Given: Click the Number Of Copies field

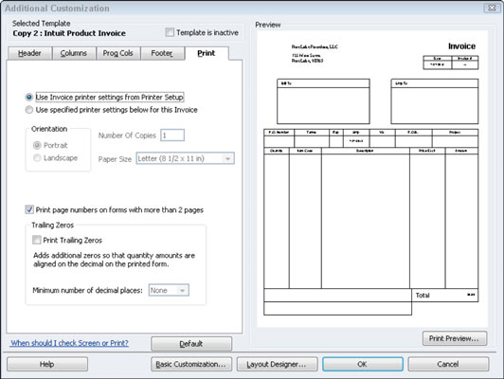Looking at the screenshot, I should pos(172,135).
